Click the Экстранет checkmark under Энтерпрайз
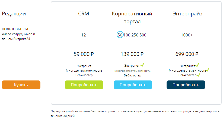223x118 pixels. 197,65
